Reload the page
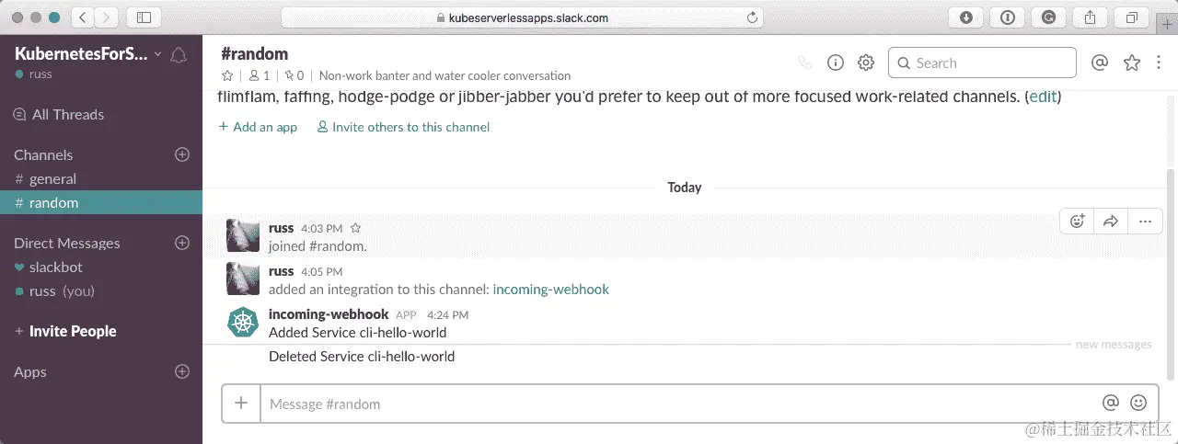1178x444 pixels. coord(752,17)
